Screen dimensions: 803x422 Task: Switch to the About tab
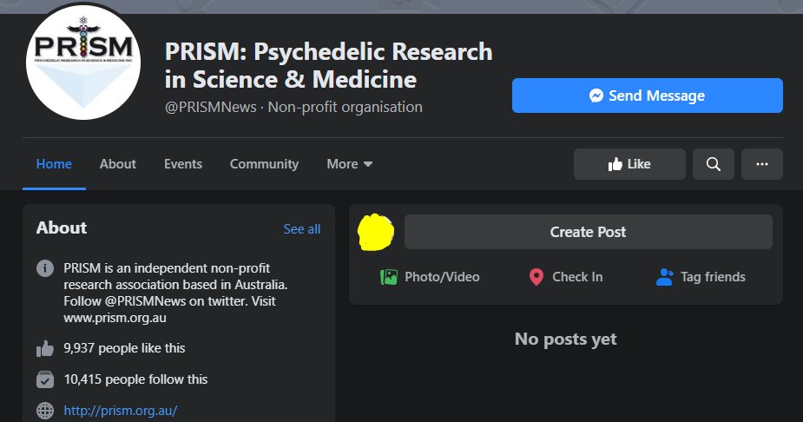tap(118, 164)
